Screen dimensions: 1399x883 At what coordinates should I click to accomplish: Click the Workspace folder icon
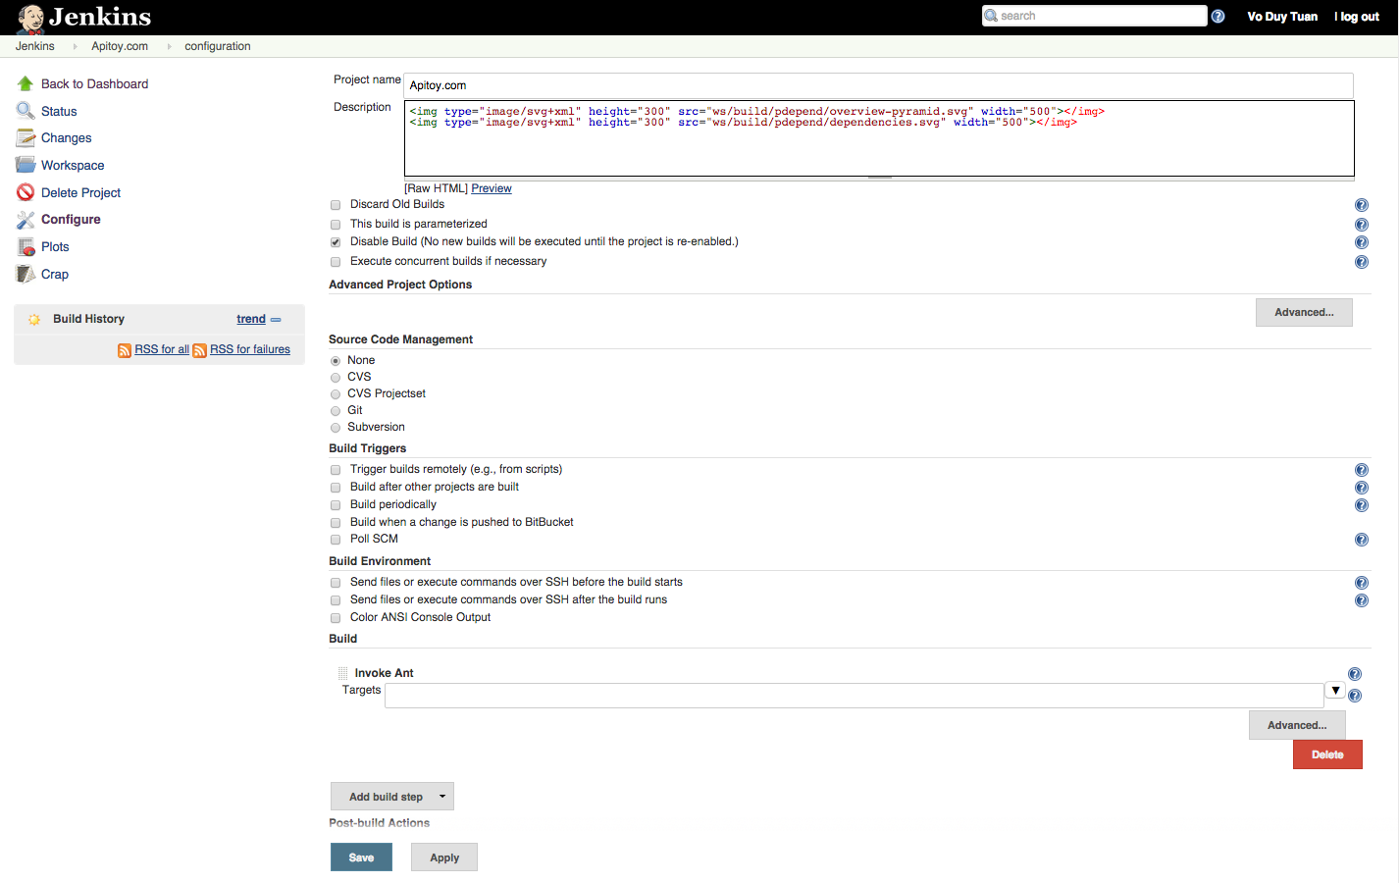point(26,165)
